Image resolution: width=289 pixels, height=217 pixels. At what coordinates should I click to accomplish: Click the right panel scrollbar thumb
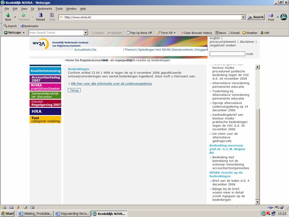tap(258, 154)
